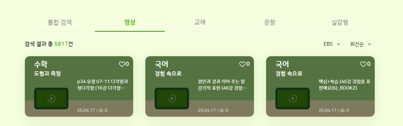
Task: Play the 수학 도형과 측정 video thumbnail
Action: (x=51, y=99)
